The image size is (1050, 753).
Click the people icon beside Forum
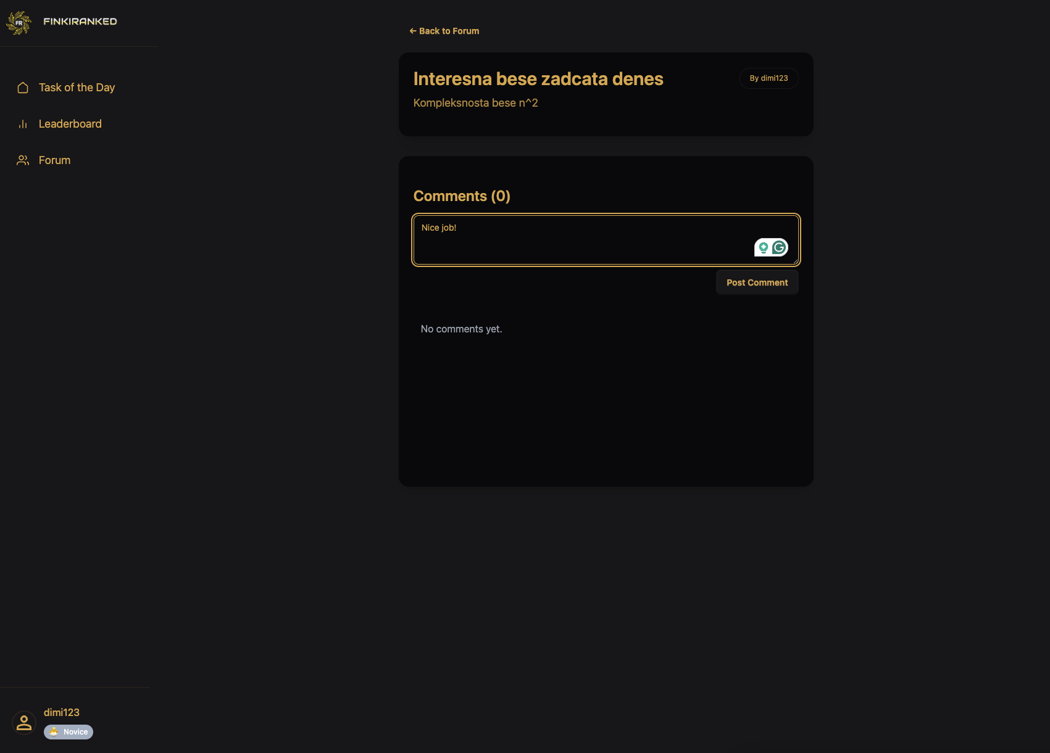coord(23,160)
